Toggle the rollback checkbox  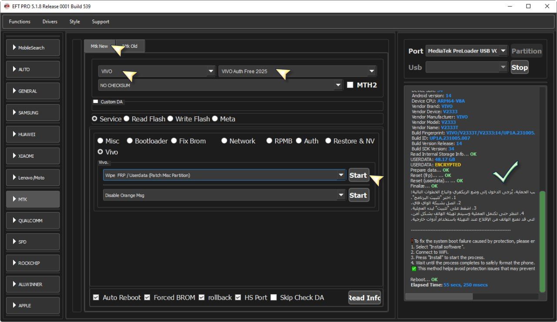point(201,298)
